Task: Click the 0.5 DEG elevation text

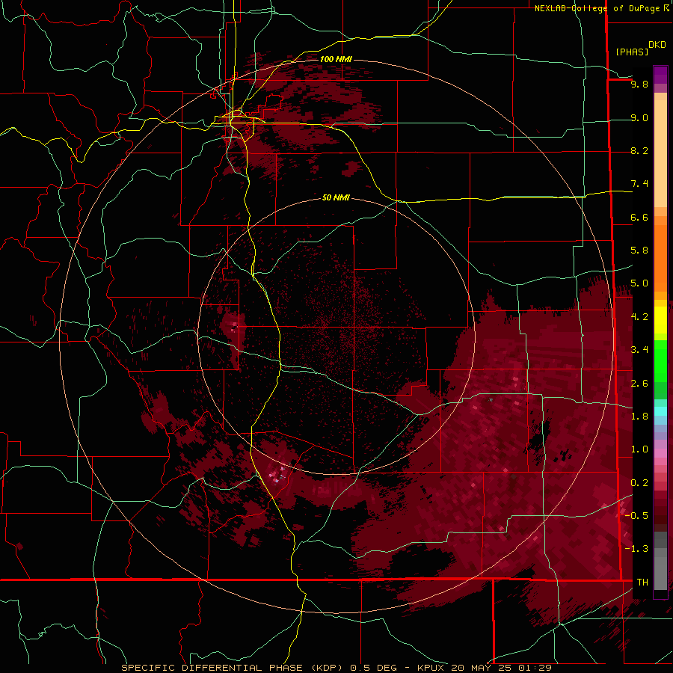Action: [x=375, y=668]
